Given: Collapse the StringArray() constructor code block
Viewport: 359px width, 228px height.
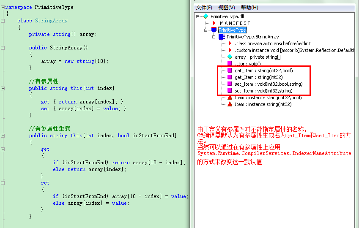Looking at the screenshot, I should [3, 48].
